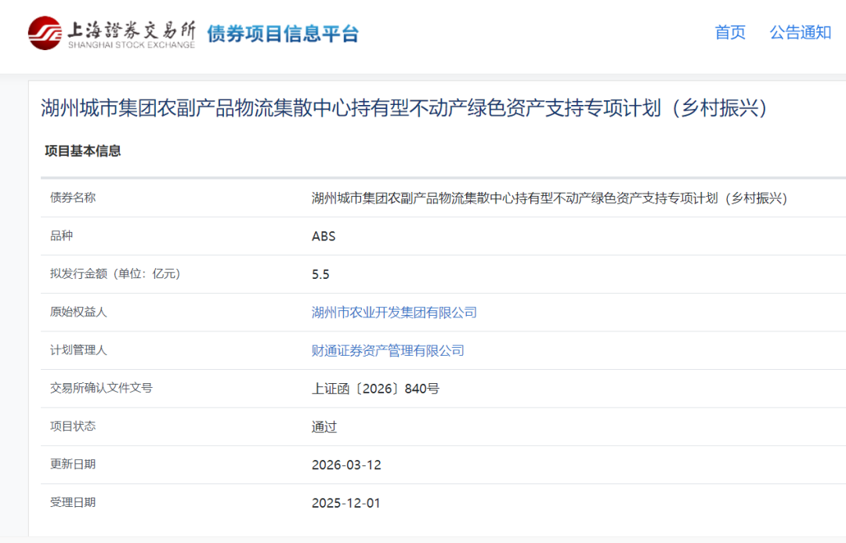Click the 债券名称 label
Image resolution: width=846 pixels, height=543 pixels.
click(x=73, y=197)
